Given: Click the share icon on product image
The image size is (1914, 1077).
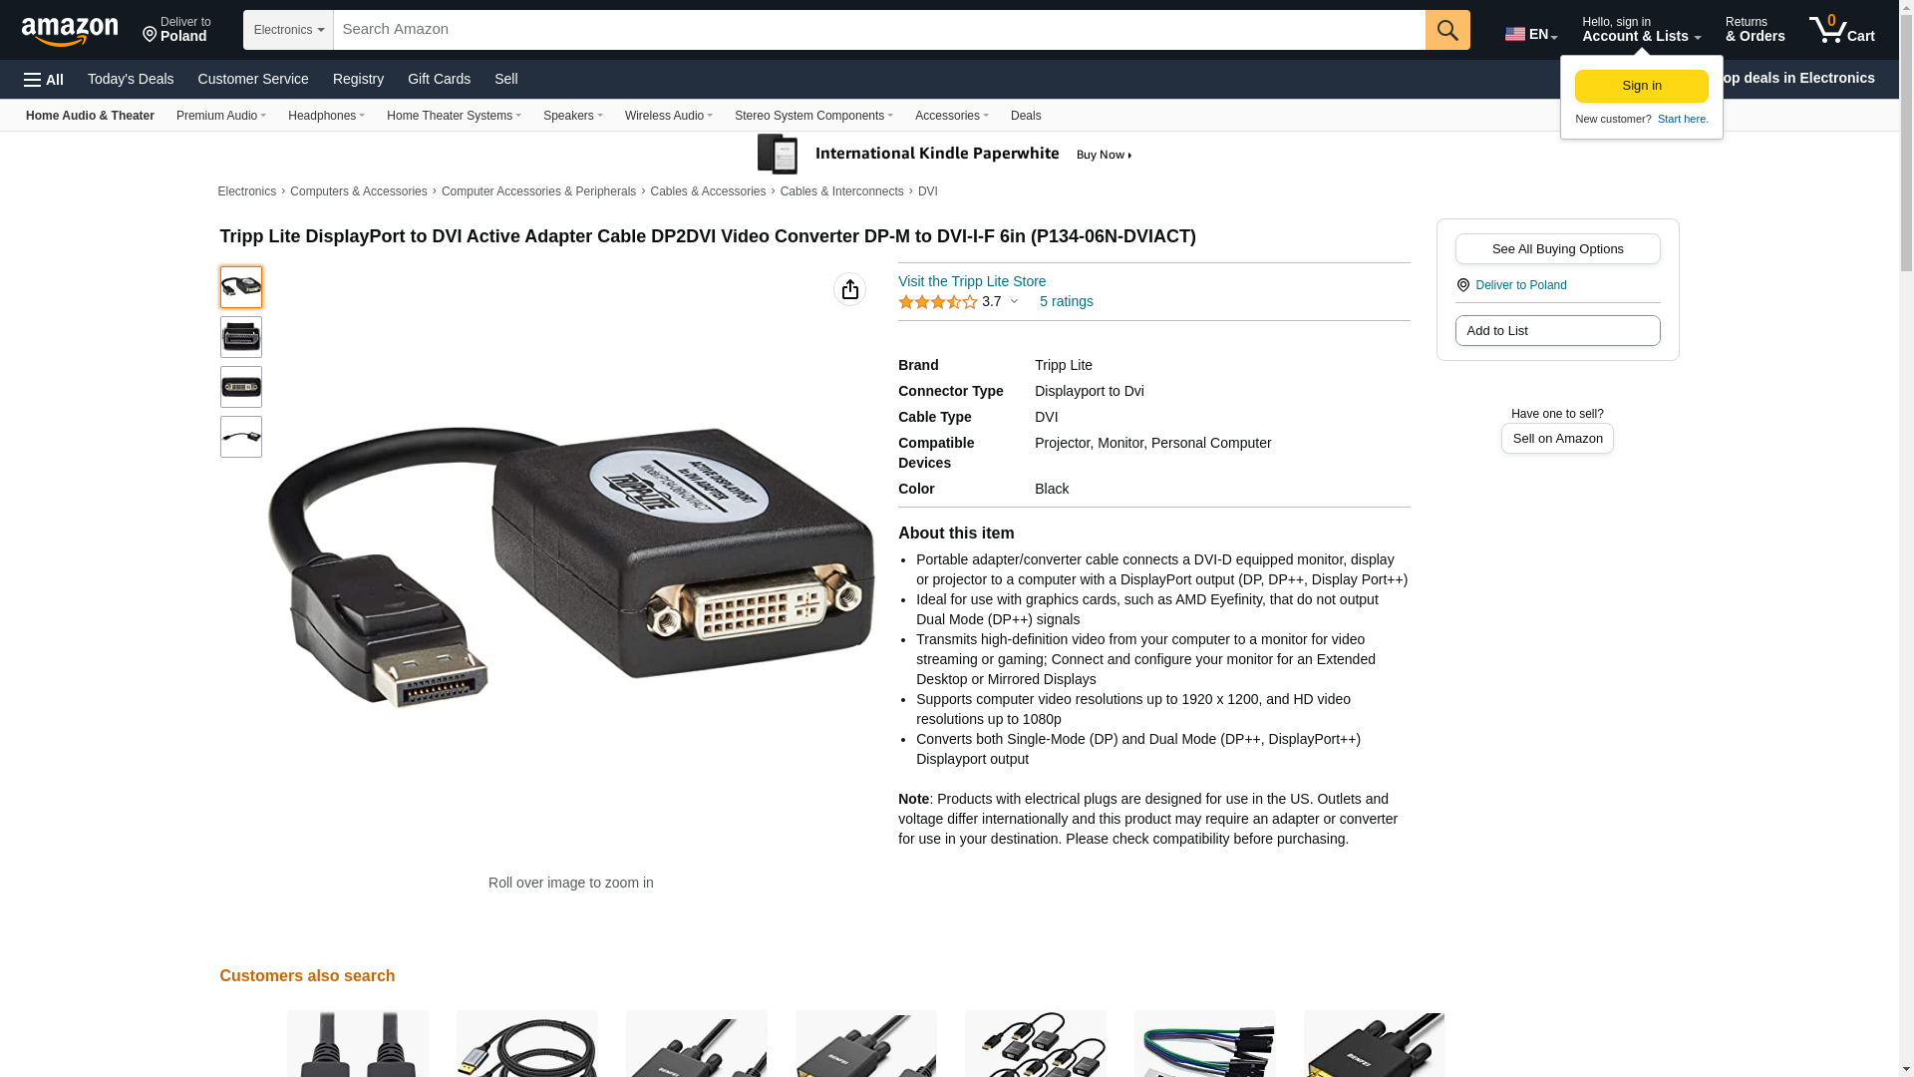Looking at the screenshot, I should [x=849, y=289].
